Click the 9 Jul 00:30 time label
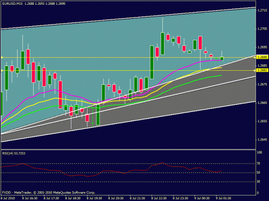Viewport: 269px width, 201px height. tap(202, 198)
